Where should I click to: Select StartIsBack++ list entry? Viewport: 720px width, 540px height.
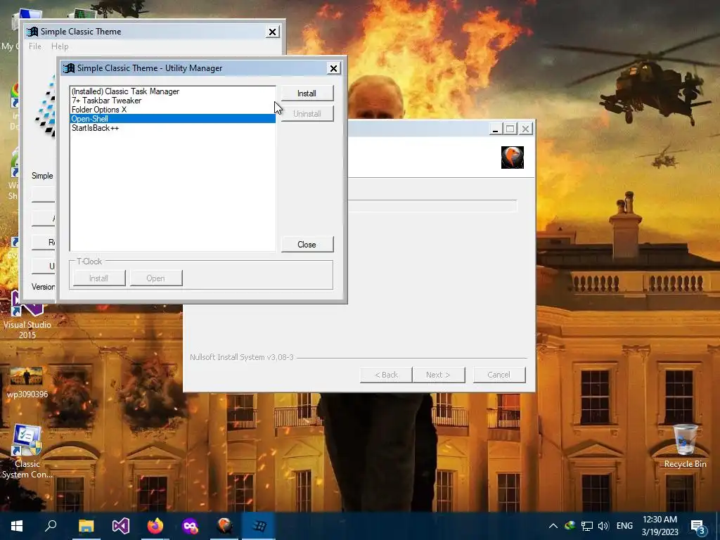pos(173,128)
